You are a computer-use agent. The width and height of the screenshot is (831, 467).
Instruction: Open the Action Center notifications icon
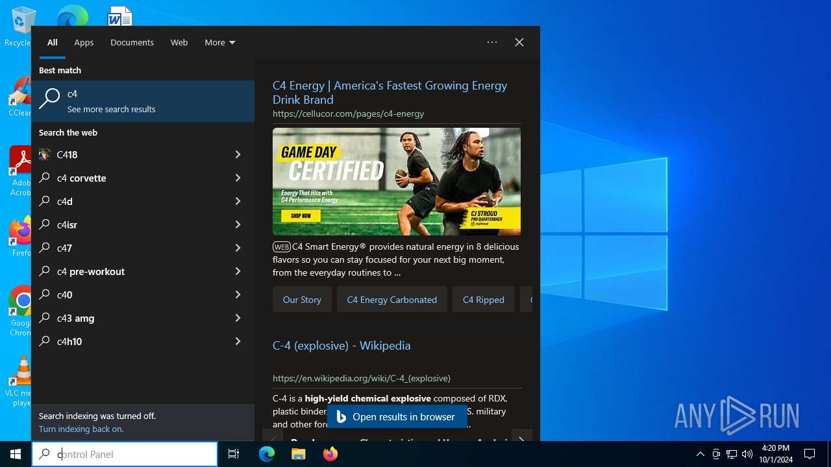(810, 454)
